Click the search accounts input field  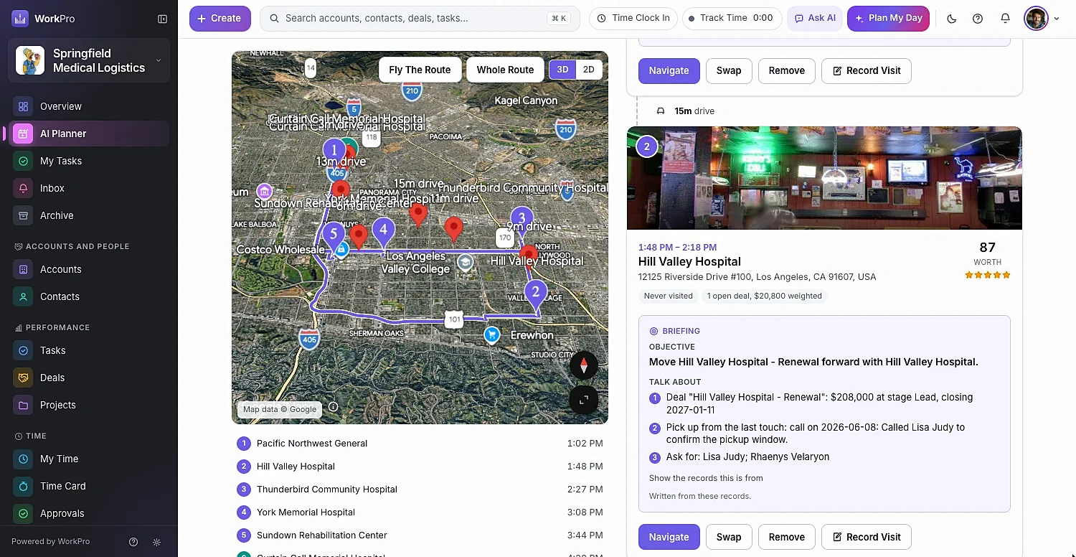coord(420,19)
